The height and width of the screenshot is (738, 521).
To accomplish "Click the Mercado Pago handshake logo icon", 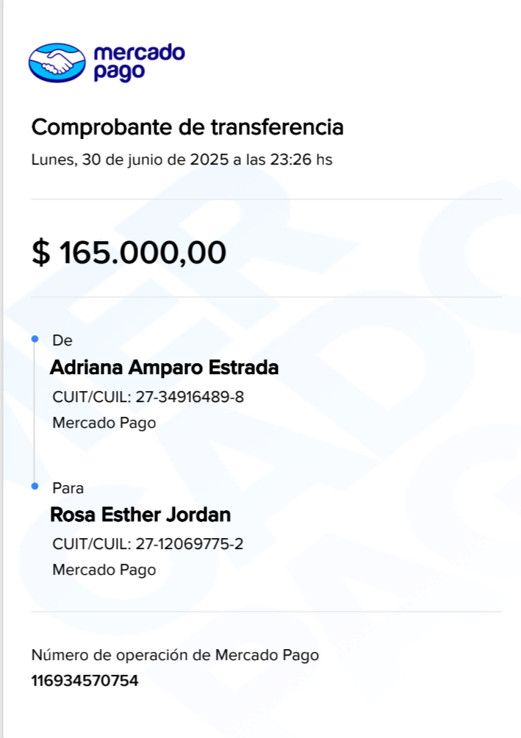I will tap(57, 62).
